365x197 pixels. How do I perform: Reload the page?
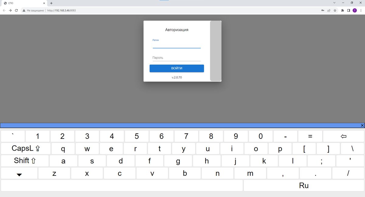[16, 10]
